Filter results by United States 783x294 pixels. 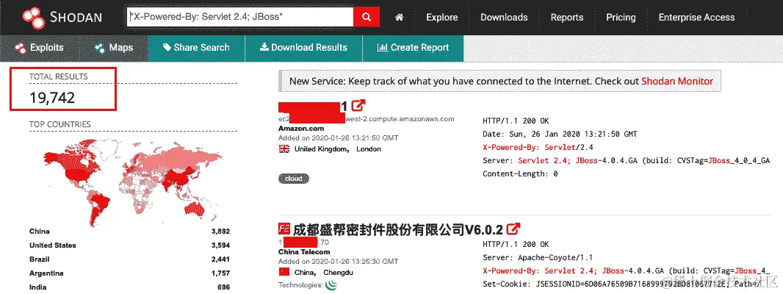[53, 245]
